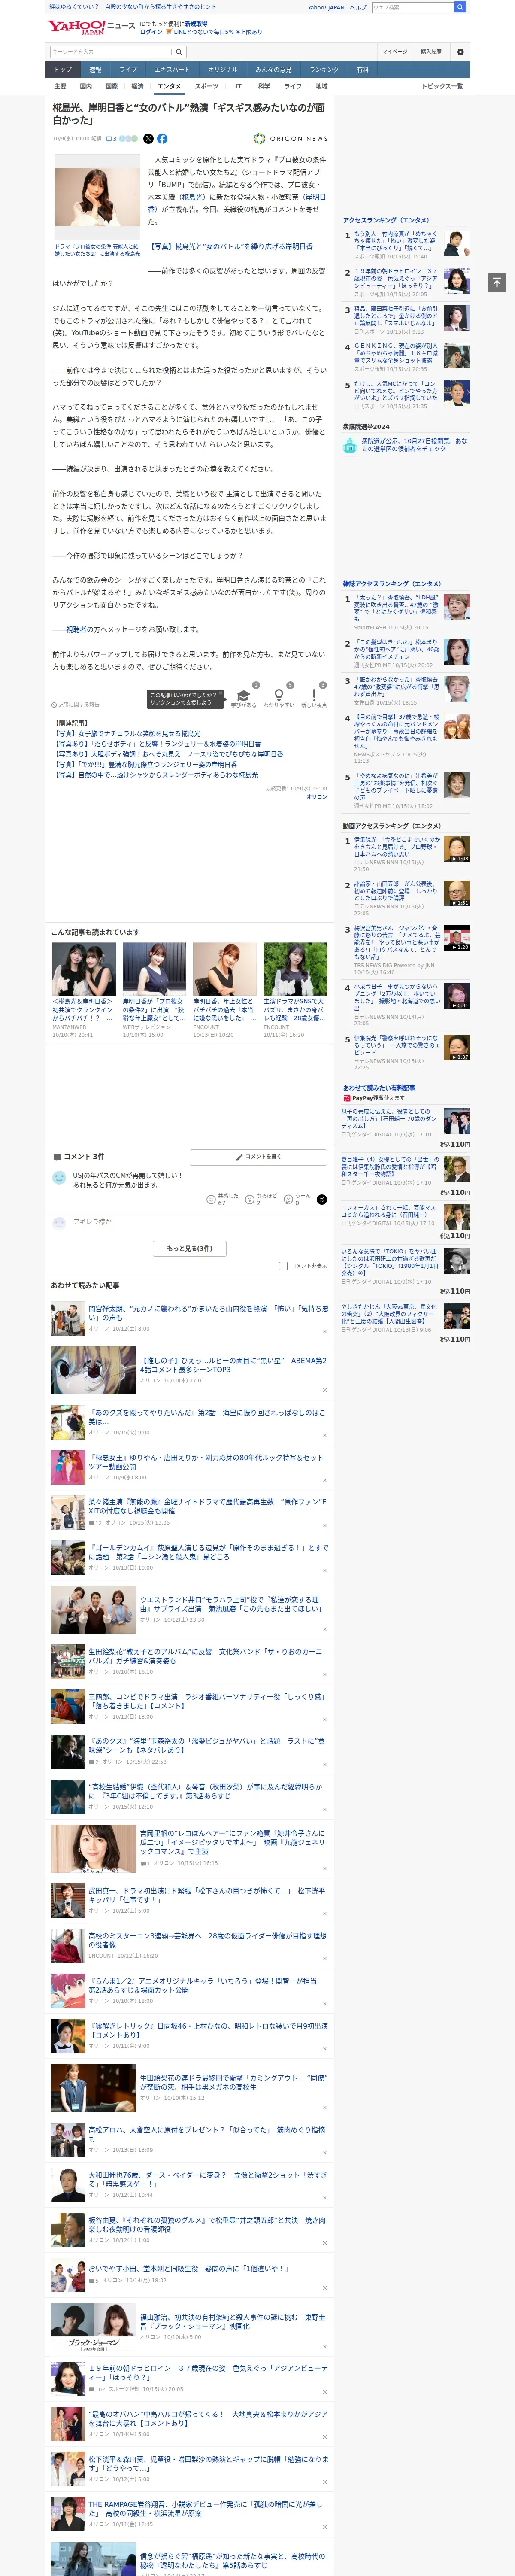Click the マイページ button
The width and height of the screenshot is (515, 2576).
(x=394, y=52)
